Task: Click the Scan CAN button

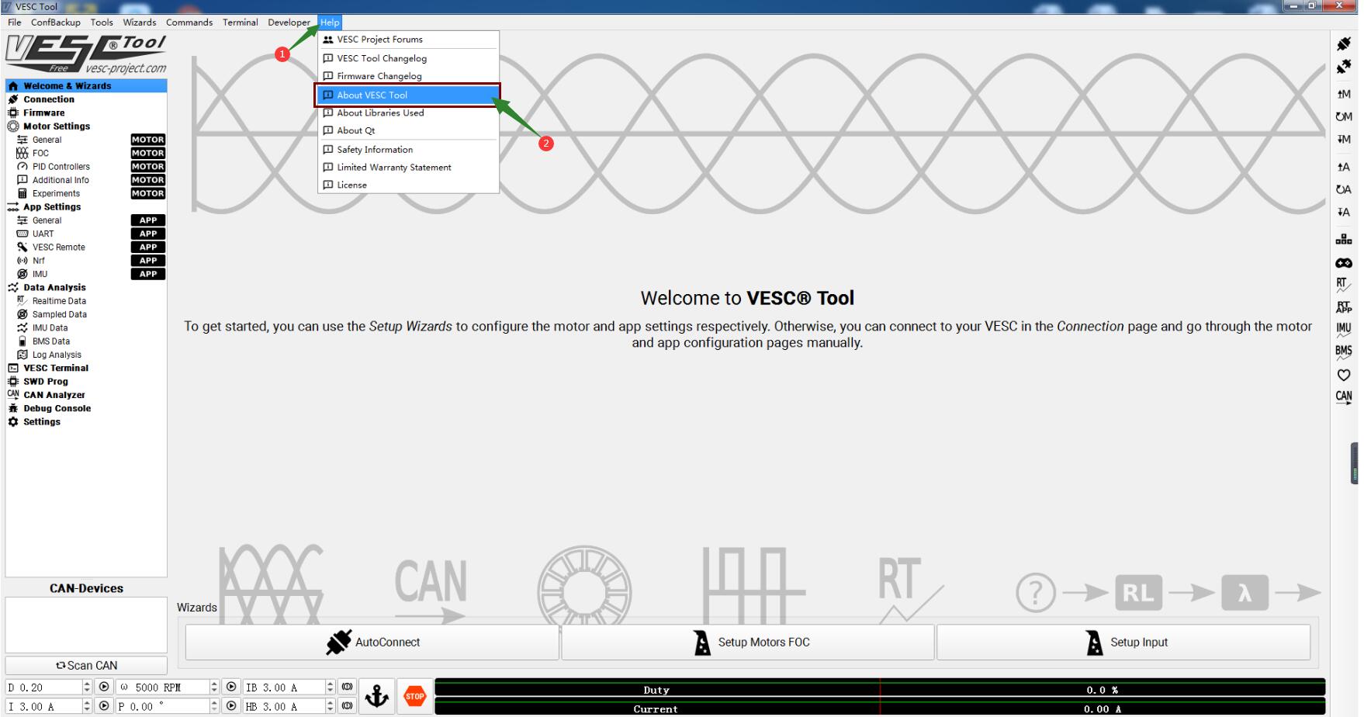Action: [86, 666]
